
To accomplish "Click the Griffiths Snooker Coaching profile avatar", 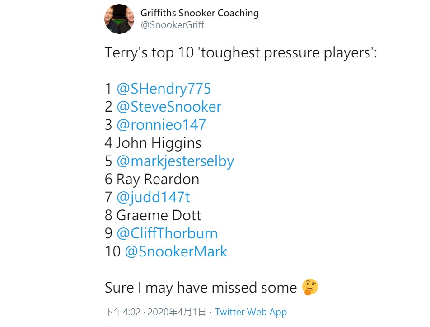I will tap(119, 19).
